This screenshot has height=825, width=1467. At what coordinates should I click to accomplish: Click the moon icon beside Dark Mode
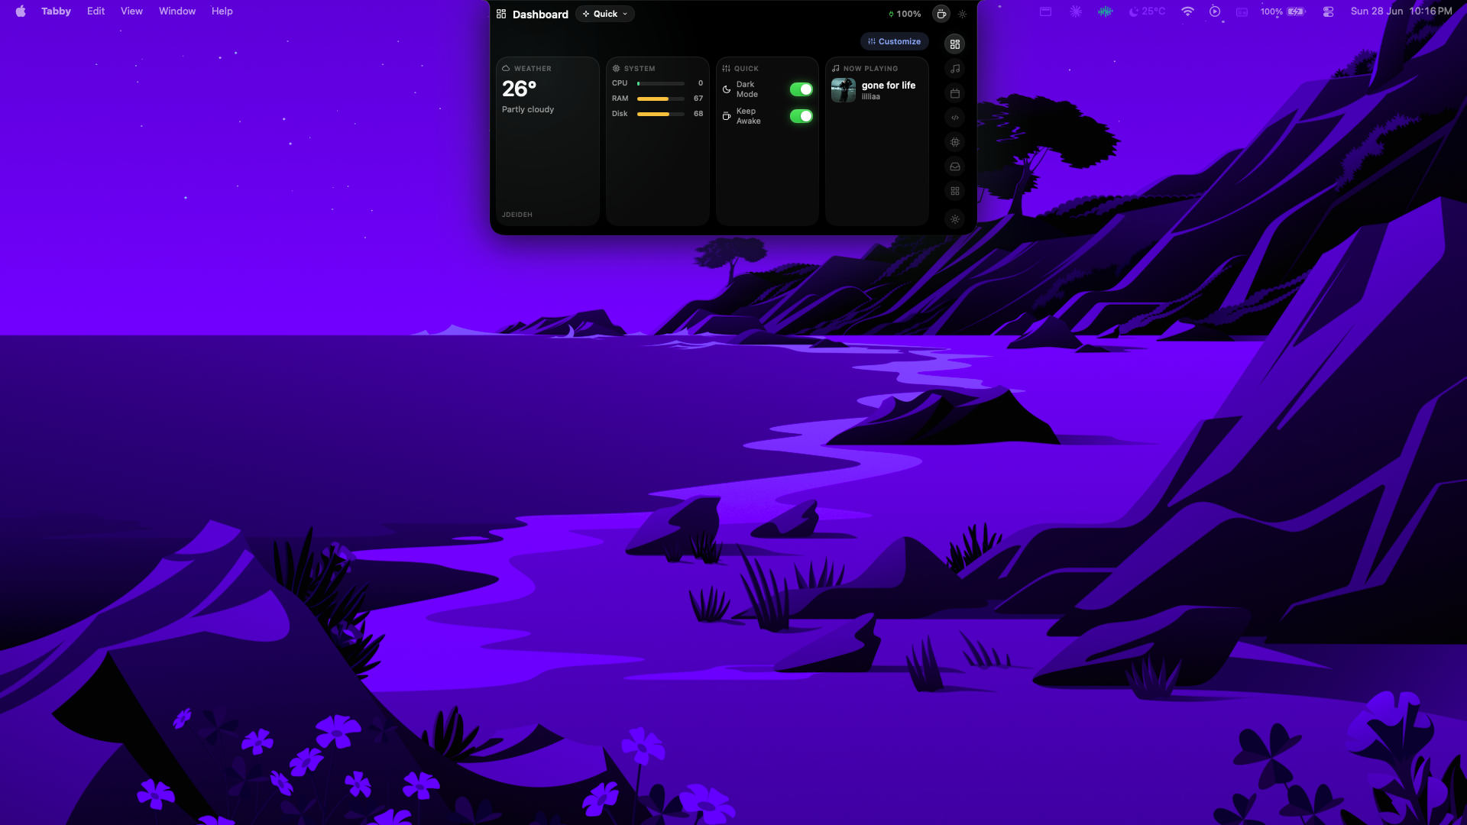click(727, 89)
